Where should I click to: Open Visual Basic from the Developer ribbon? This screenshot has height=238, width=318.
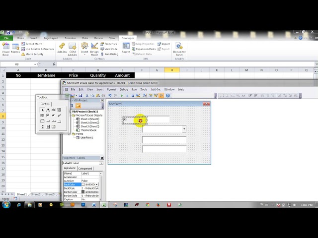[5, 49]
